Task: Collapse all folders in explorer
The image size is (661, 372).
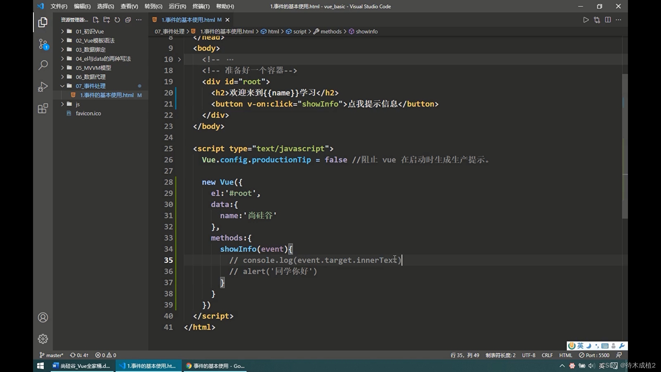Action: (128, 20)
